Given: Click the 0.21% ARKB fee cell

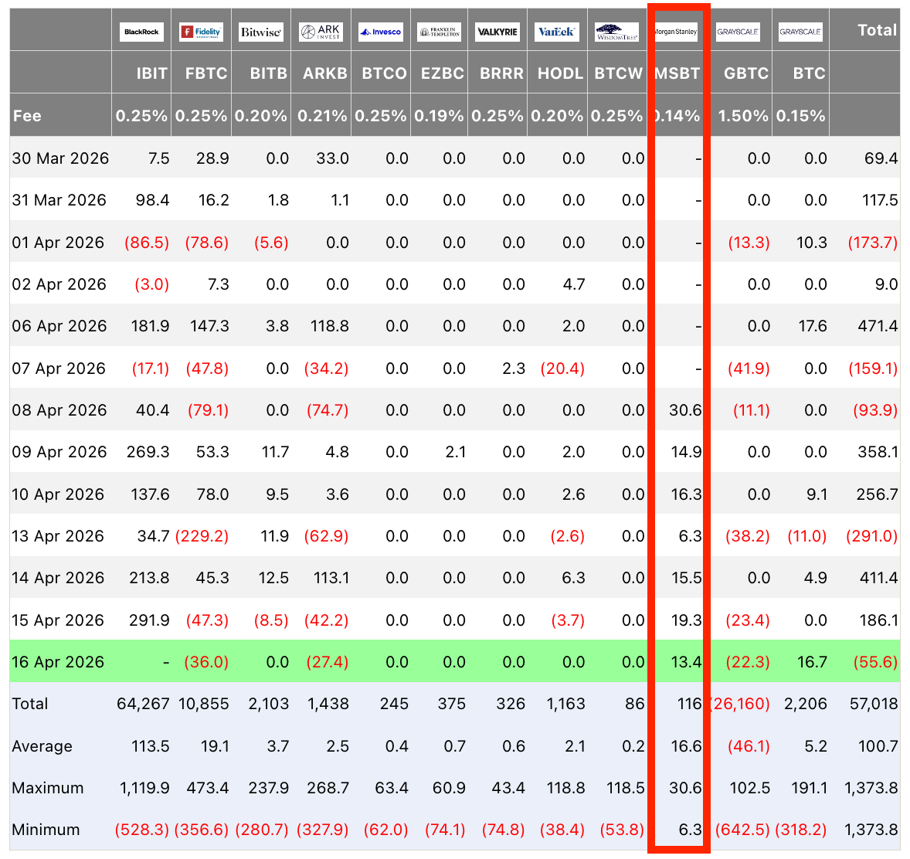Looking at the screenshot, I should [x=322, y=116].
